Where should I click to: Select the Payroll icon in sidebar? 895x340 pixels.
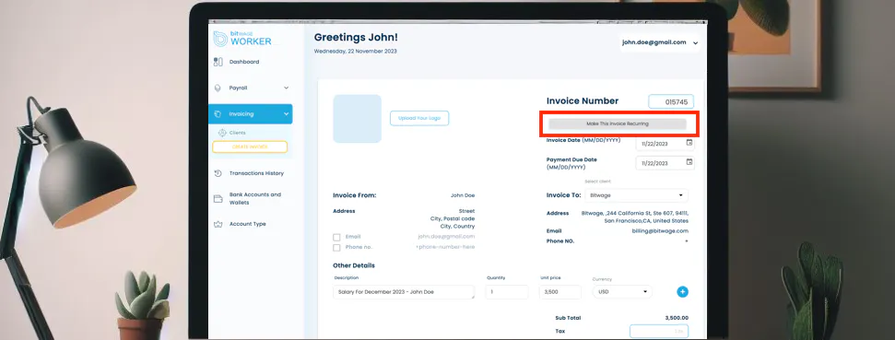click(x=218, y=88)
